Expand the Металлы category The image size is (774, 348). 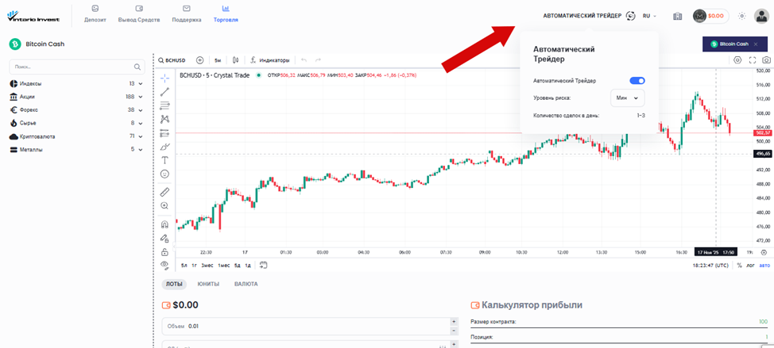click(76, 149)
